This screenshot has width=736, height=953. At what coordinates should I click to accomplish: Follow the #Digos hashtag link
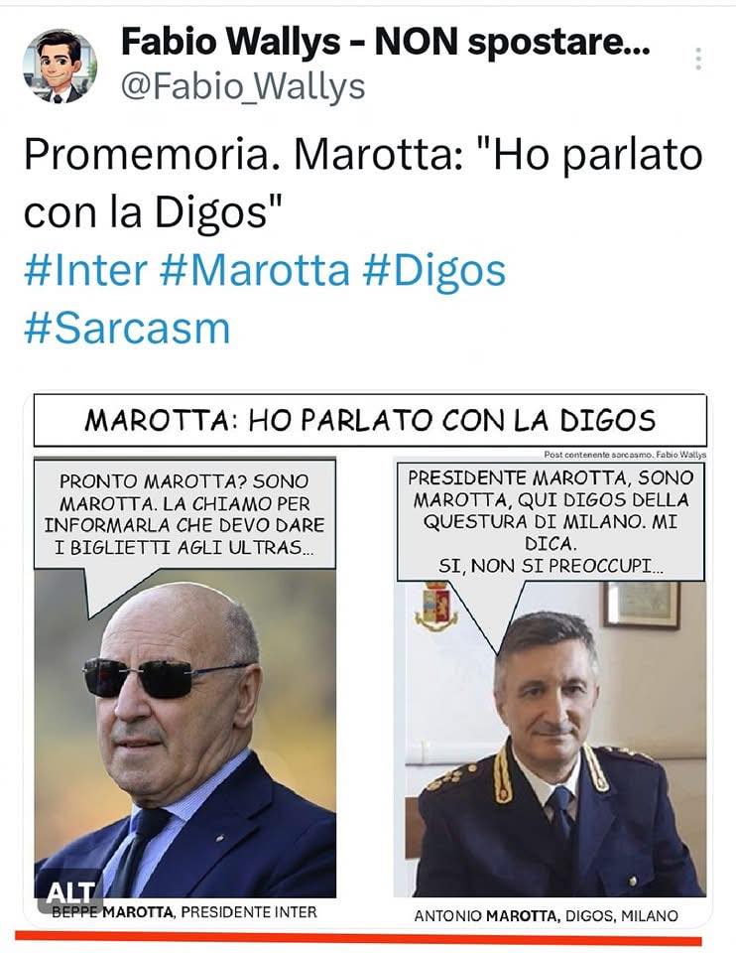pyautogui.click(x=434, y=270)
